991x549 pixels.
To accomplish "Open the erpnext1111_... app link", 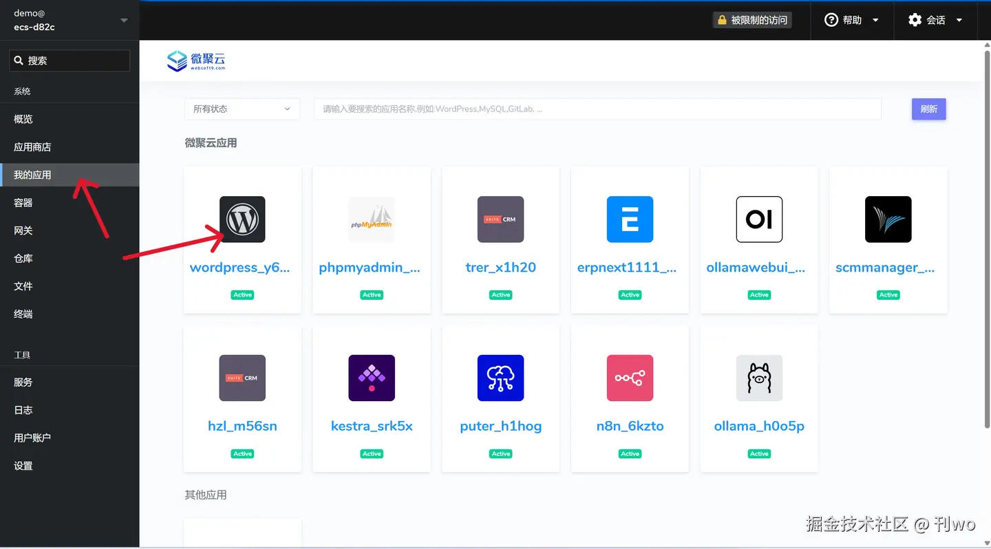I will 627,268.
